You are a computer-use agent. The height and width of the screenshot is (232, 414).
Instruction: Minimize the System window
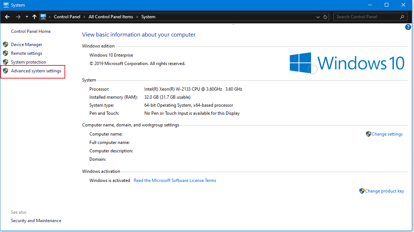point(370,5)
